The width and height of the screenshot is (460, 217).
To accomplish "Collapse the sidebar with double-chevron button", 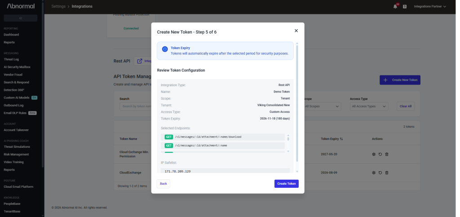I will click(x=21, y=18).
